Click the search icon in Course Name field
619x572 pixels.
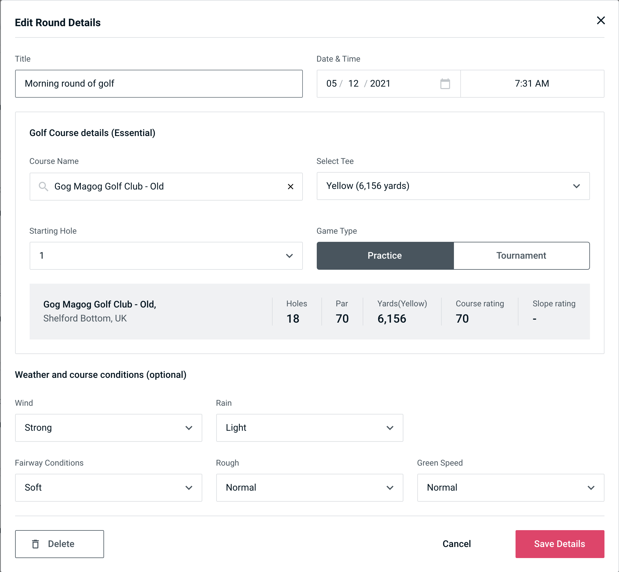43,187
